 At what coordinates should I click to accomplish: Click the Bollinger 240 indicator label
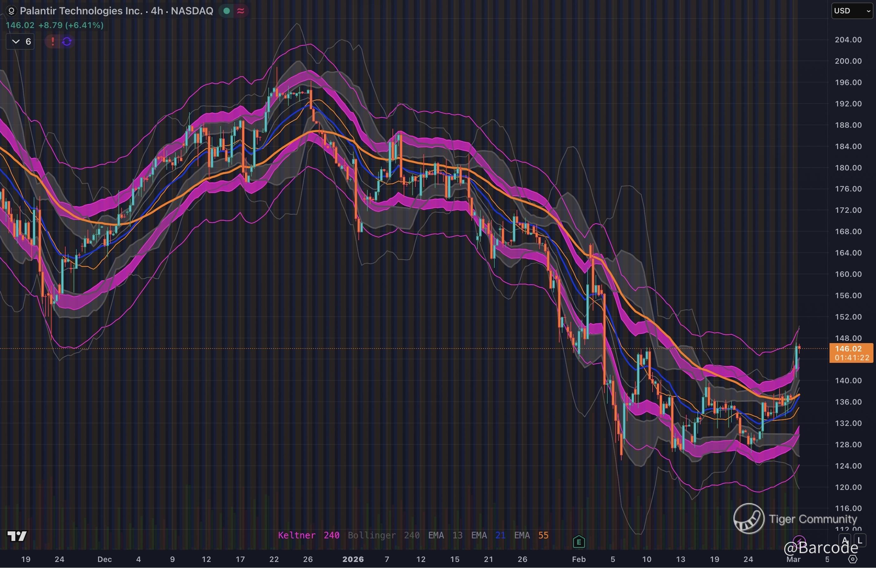click(384, 535)
